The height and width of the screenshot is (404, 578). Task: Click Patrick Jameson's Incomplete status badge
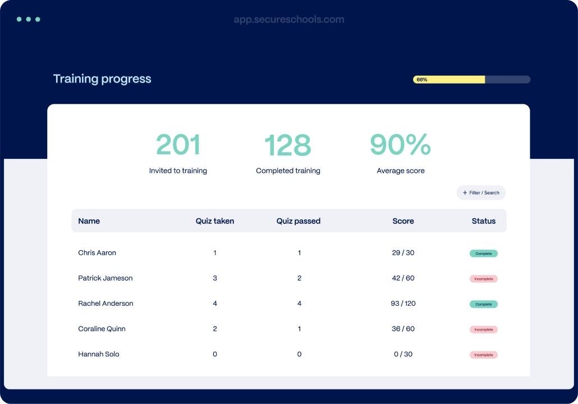484,279
